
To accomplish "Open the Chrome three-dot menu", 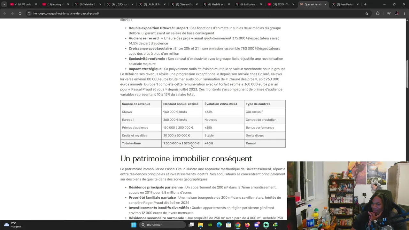I will [x=404, y=13].
